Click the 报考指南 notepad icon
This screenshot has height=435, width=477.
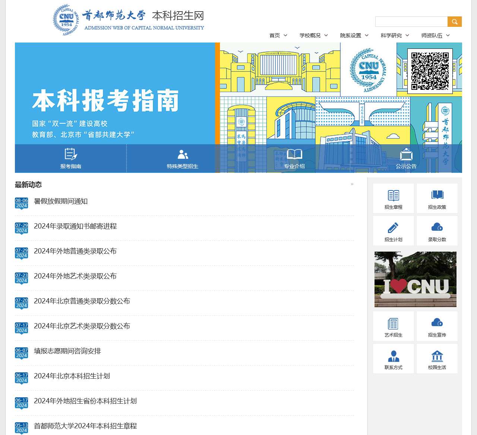(x=71, y=154)
